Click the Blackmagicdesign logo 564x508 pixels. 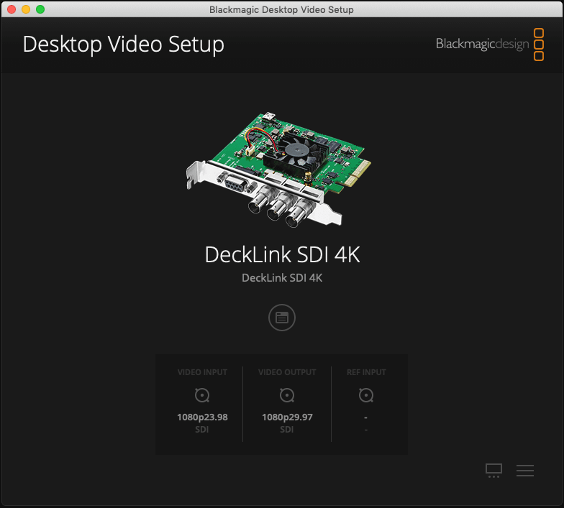[490, 45]
